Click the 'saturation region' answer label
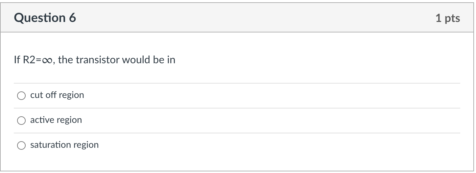 pos(64,145)
